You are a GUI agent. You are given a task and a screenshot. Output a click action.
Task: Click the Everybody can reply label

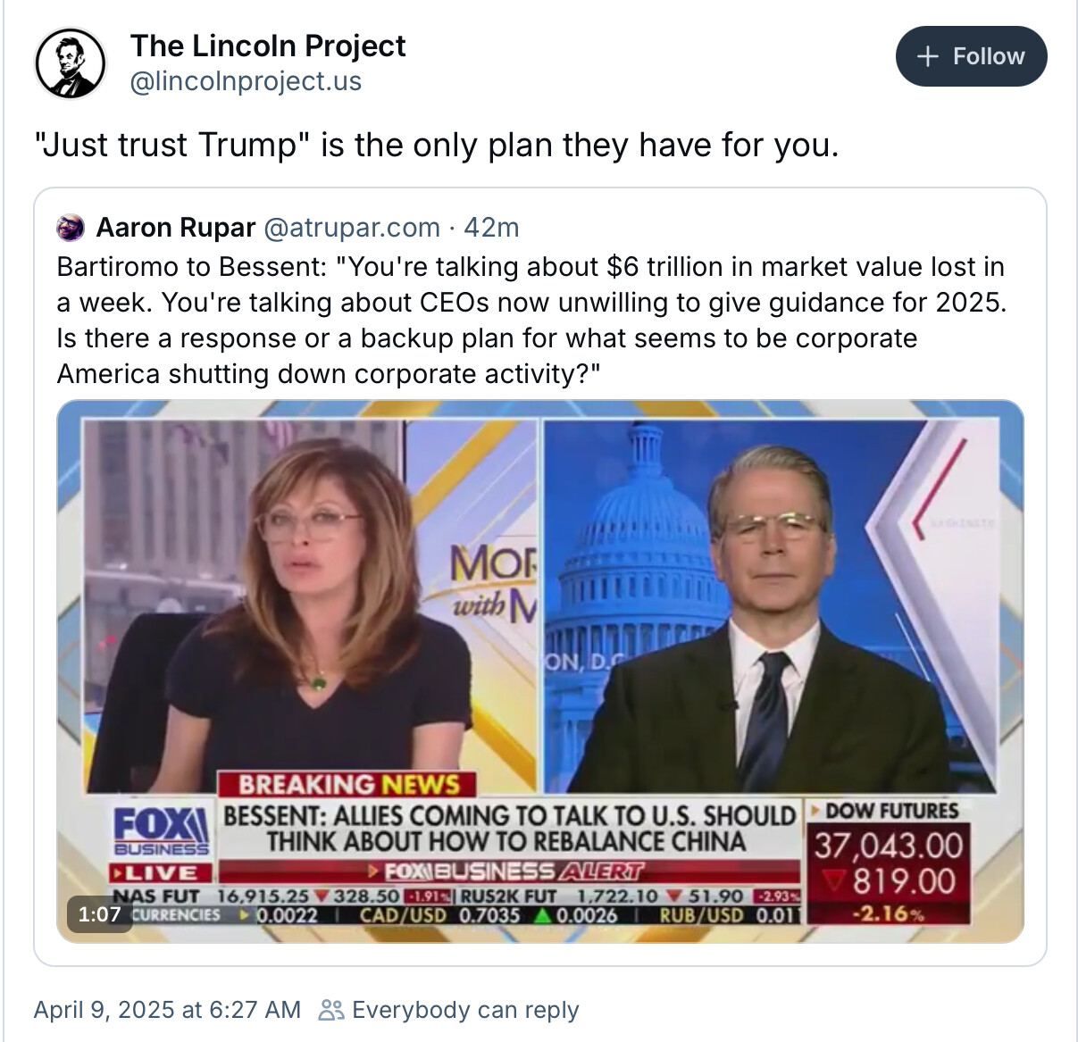[465, 1010]
